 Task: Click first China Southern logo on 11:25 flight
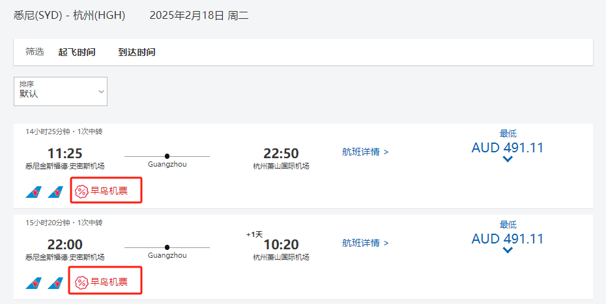(34, 192)
